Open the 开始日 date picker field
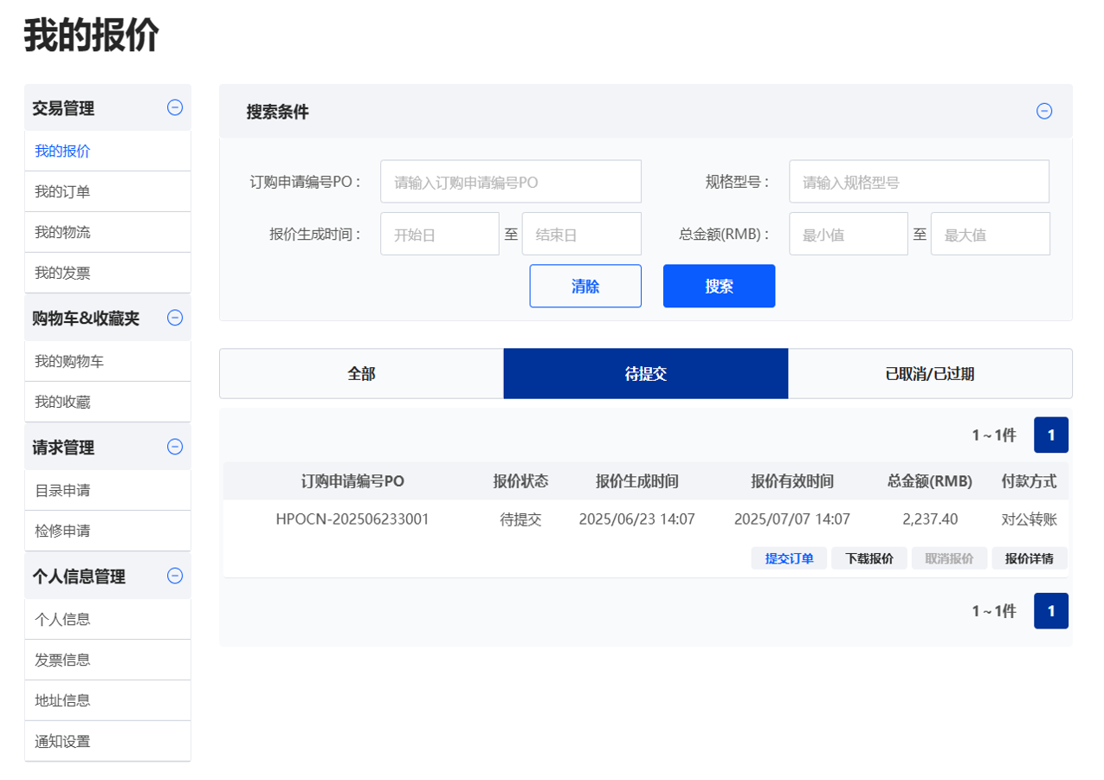1104x780 pixels. click(x=439, y=235)
